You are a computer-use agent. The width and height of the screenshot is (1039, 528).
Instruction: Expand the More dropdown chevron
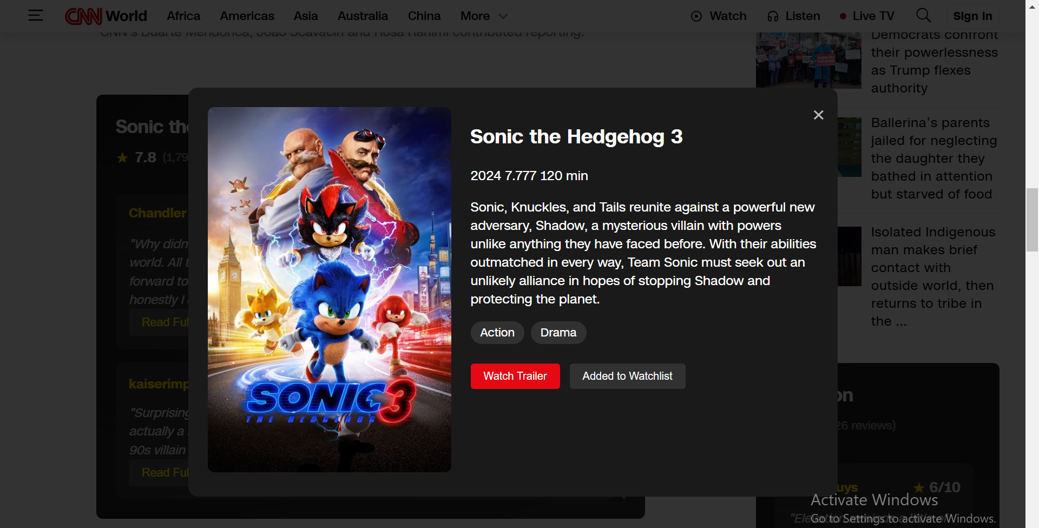pos(503,16)
